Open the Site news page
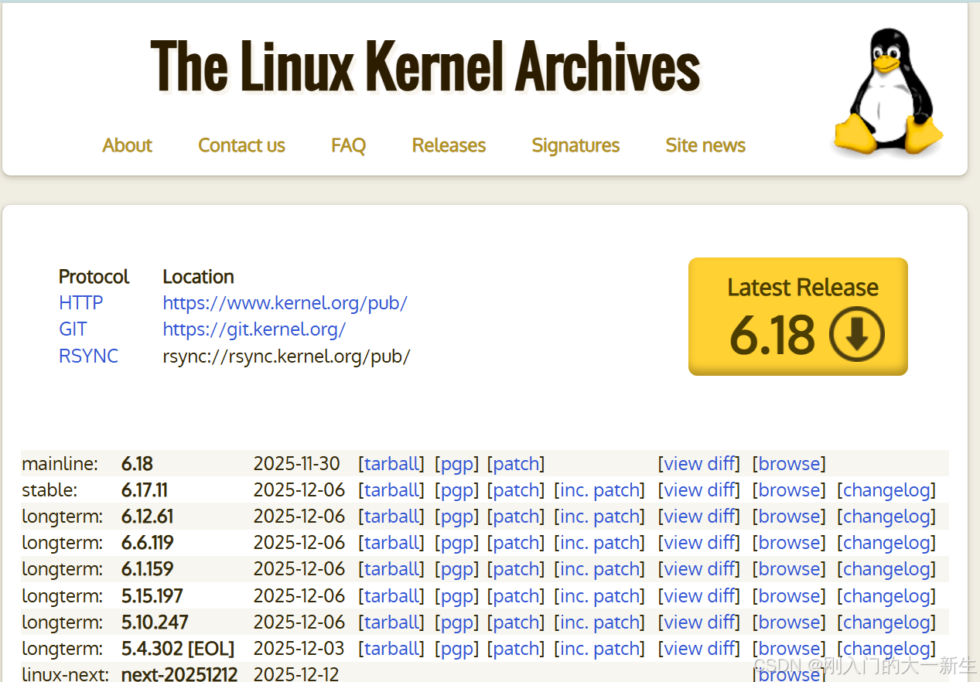The image size is (980, 682). 705,145
